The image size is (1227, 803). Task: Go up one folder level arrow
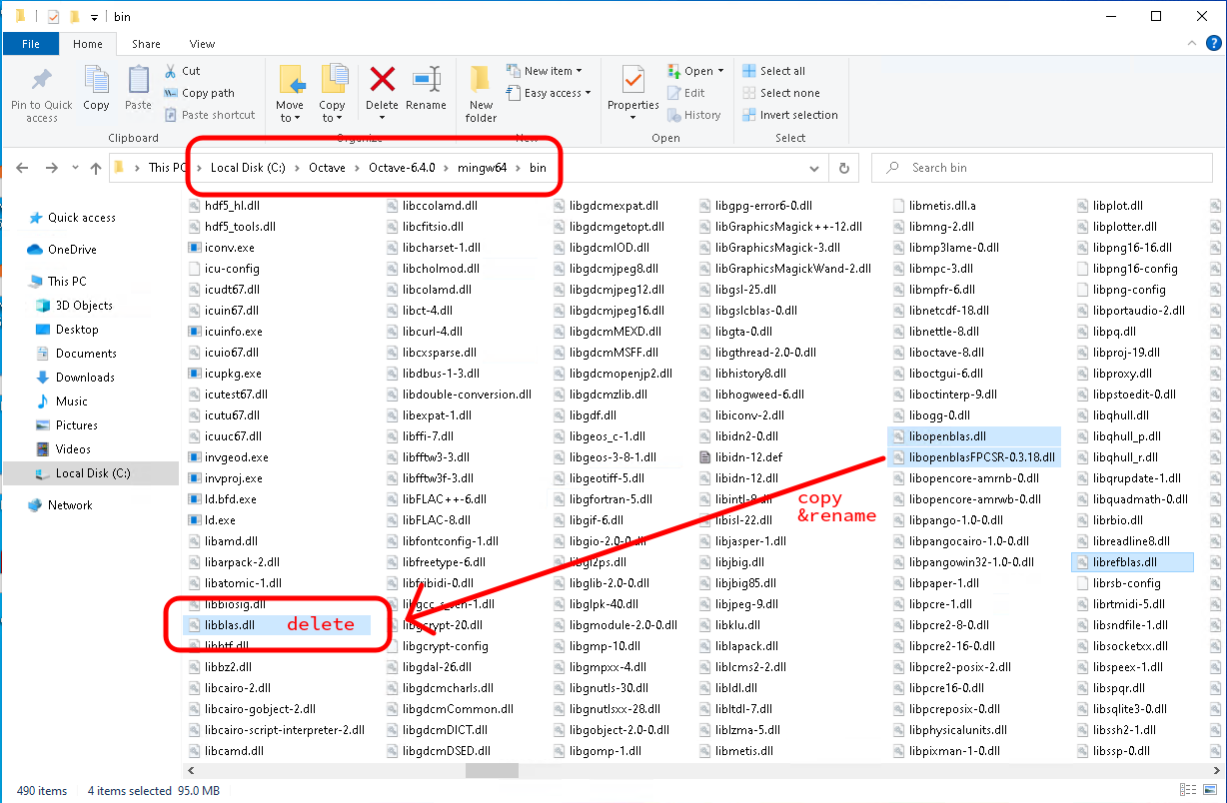[96, 168]
